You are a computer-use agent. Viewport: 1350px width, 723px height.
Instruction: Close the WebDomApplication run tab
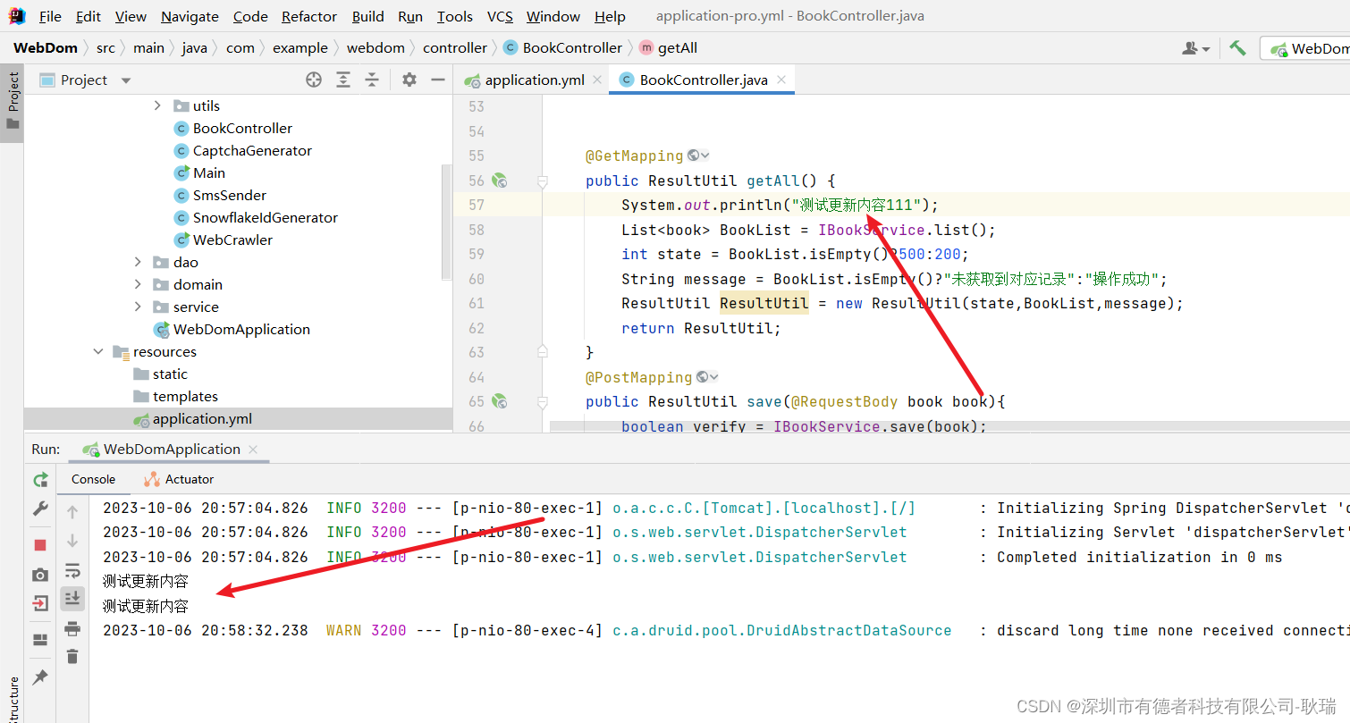click(253, 450)
